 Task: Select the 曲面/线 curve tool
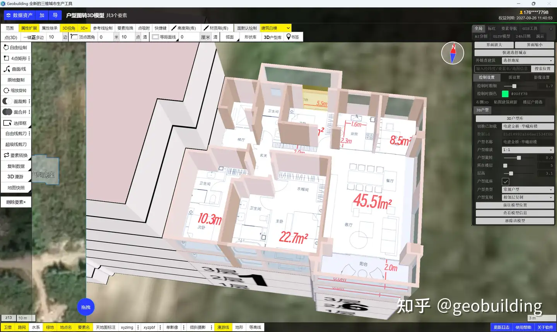pyautogui.click(x=16, y=69)
